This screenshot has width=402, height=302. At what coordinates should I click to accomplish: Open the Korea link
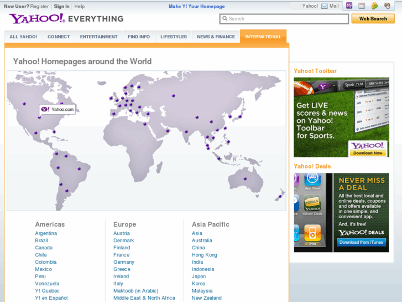tap(199, 284)
